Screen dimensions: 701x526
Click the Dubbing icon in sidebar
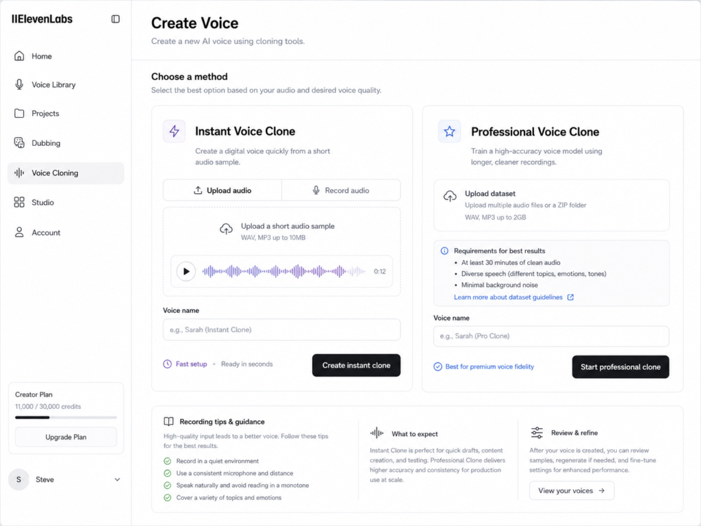19,142
